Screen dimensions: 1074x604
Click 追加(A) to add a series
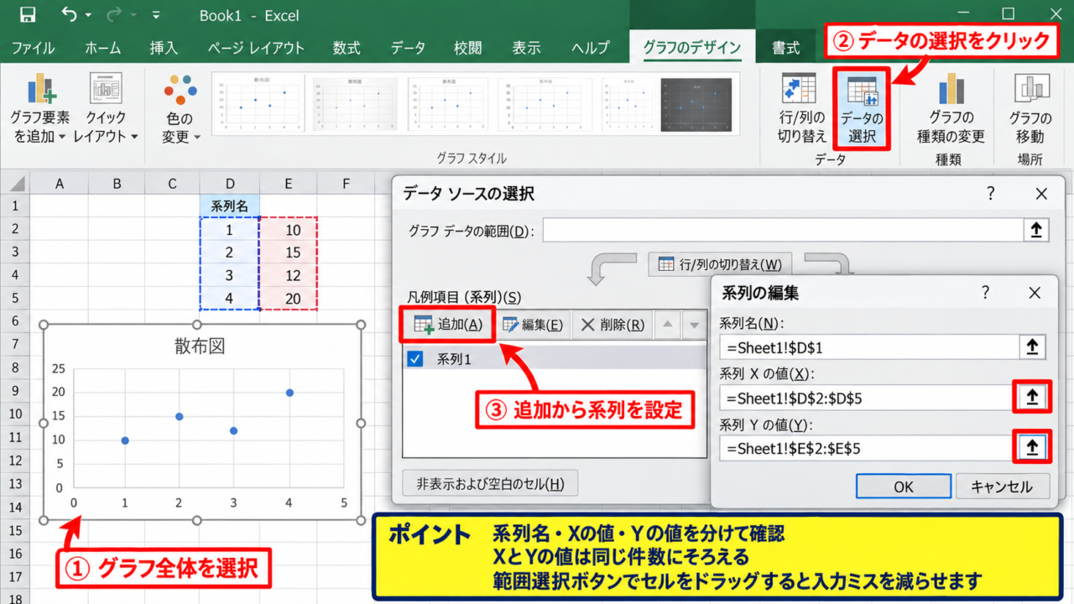click(x=448, y=325)
